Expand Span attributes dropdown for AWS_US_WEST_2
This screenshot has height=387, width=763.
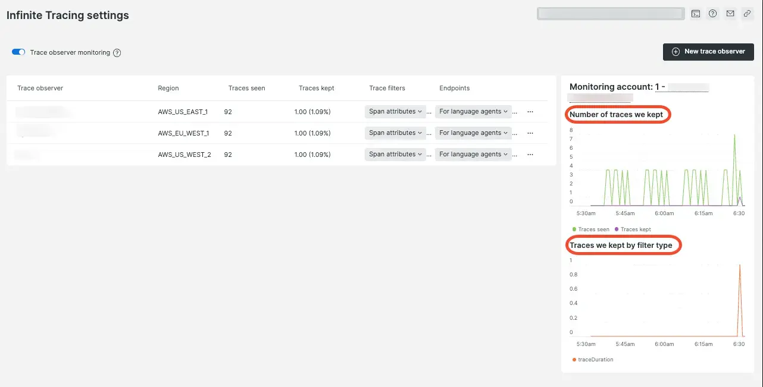[395, 155]
